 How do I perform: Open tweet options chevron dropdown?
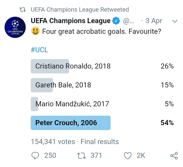click(175, 21)
